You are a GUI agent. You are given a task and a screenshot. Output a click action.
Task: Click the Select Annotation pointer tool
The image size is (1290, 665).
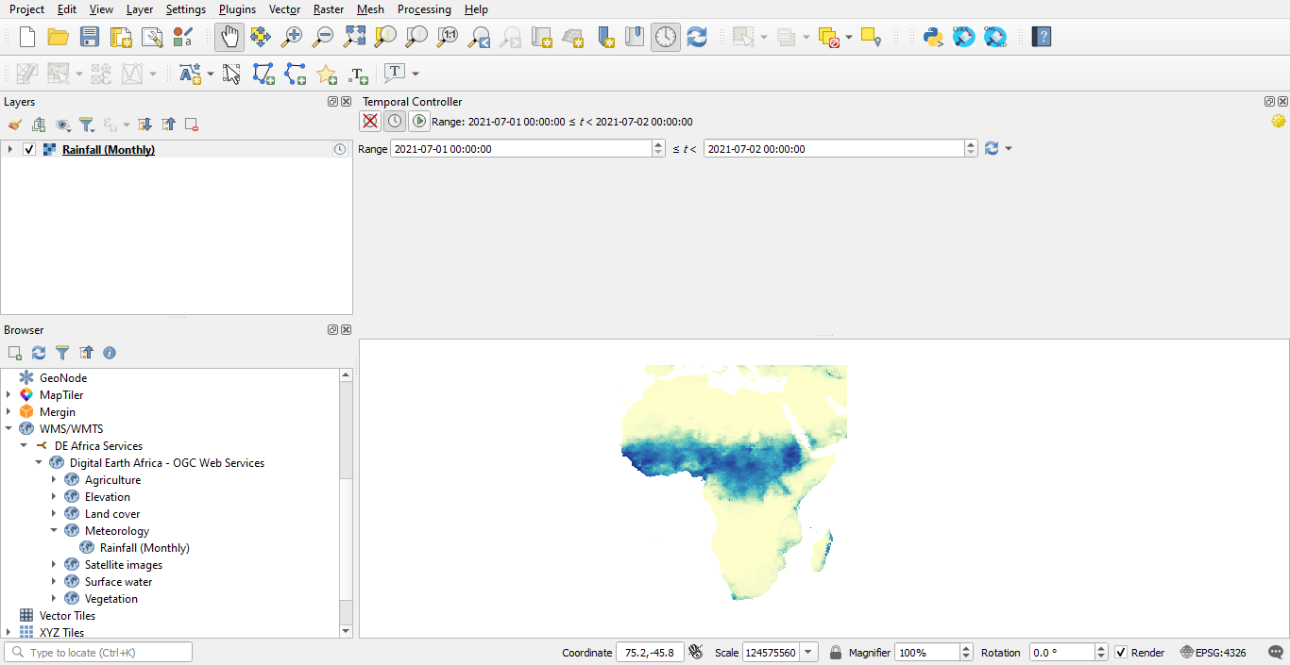click(232, 74)
